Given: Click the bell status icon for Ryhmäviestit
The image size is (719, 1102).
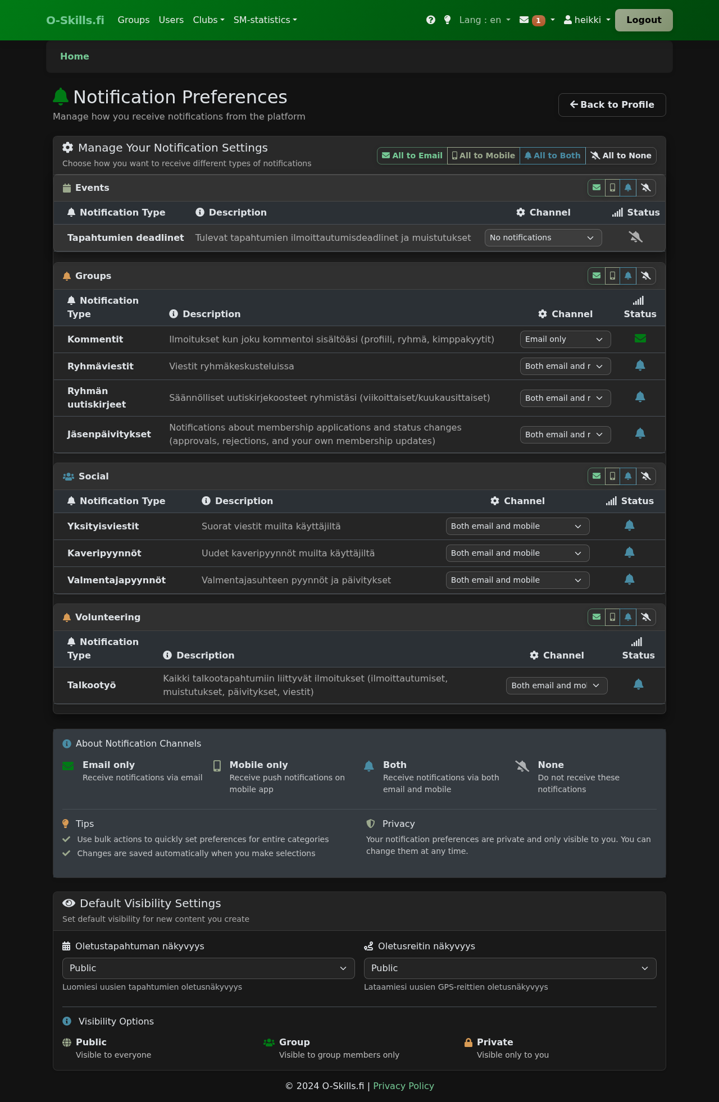Looking at the screenshot, I should 640,365.
